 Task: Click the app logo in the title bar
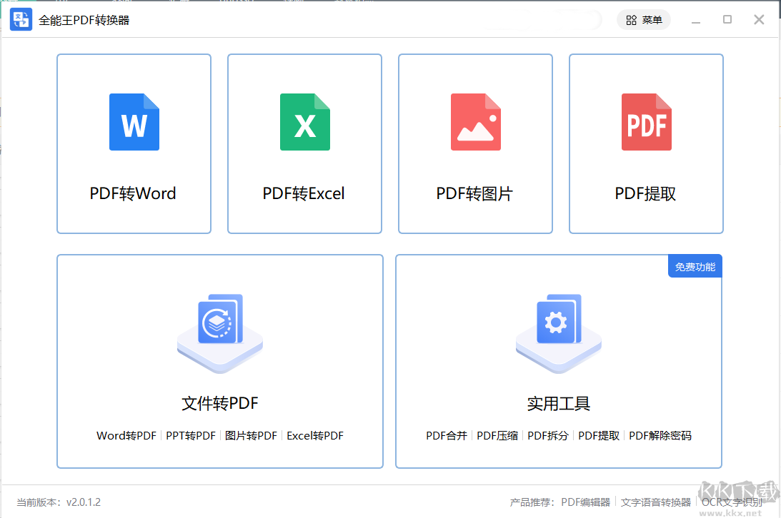(x=21, y=19)
